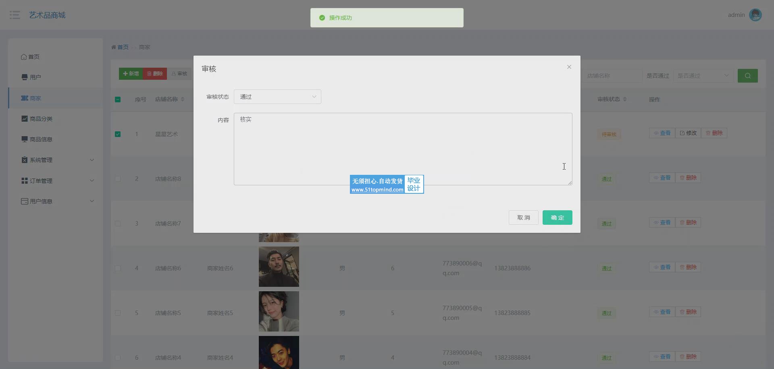The width and height of the screenshot is (774, 369).
Task: Close the 审核 dialog with the X
Action: (569, 67)
